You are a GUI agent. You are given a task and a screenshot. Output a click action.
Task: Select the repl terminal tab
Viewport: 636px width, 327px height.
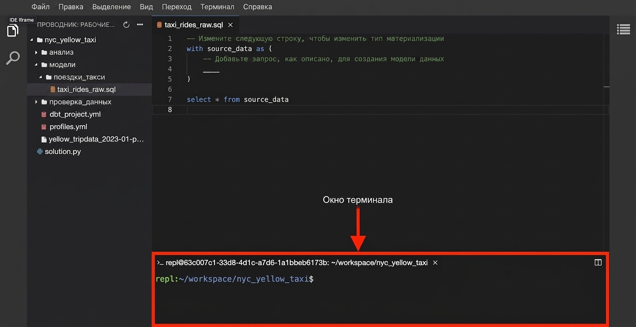(x=298, y=263)
